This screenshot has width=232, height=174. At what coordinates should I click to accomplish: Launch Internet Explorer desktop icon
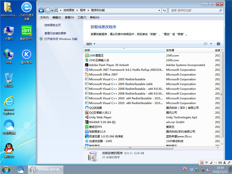(x=9, y=105)
